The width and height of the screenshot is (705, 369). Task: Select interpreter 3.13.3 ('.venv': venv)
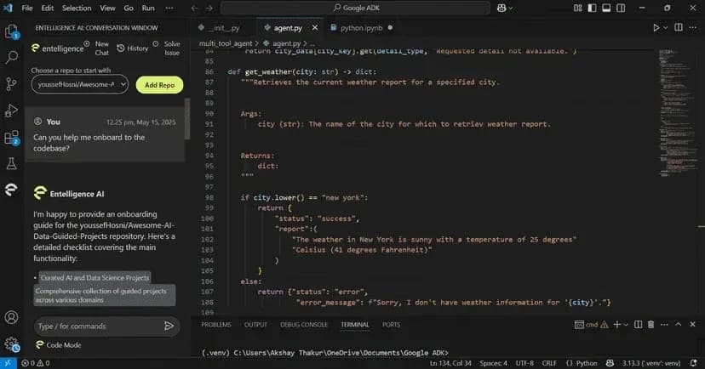(x=651, y=363)
